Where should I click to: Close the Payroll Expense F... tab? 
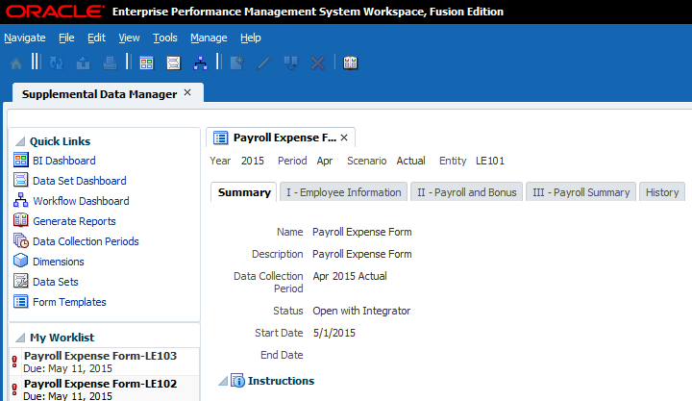(x=344, y=138)
